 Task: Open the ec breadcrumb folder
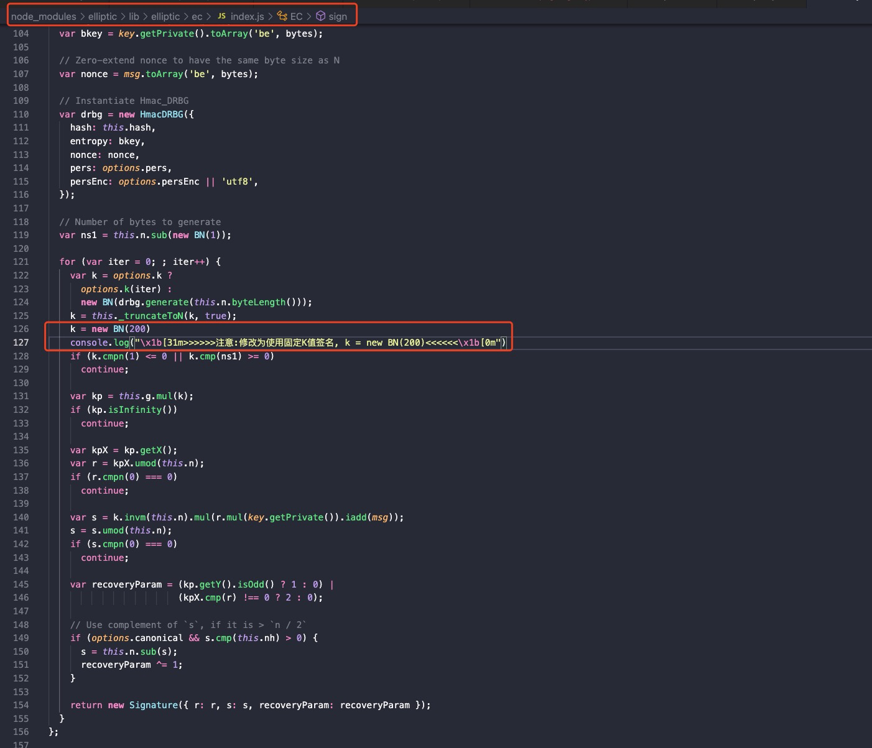(x=197, y=16)
